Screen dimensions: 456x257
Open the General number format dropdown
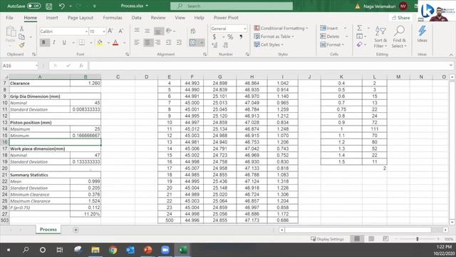tap(244, 29)
